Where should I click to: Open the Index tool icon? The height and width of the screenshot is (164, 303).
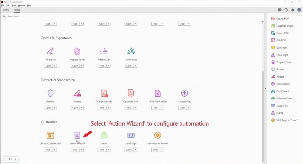coord(104,135)
